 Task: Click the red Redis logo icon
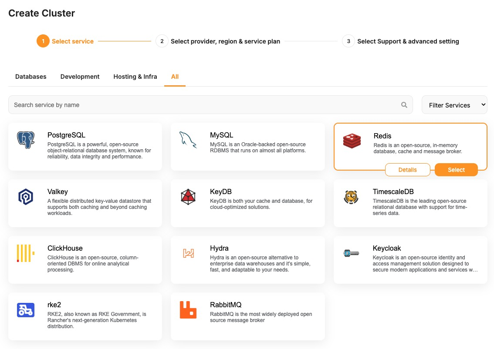[352, 141]
